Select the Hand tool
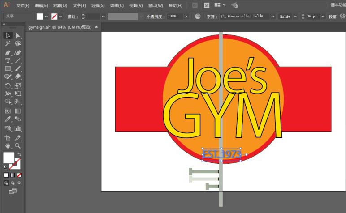The image size is (346, 213). pyautogui.click(x=8, y=145)
